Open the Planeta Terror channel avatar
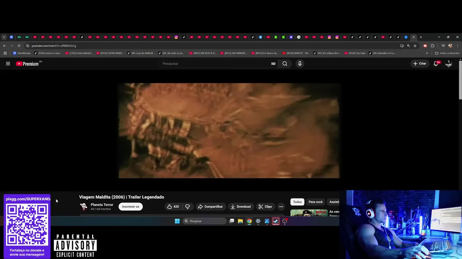This screenshot has height=259, width=462. [84, 206]
